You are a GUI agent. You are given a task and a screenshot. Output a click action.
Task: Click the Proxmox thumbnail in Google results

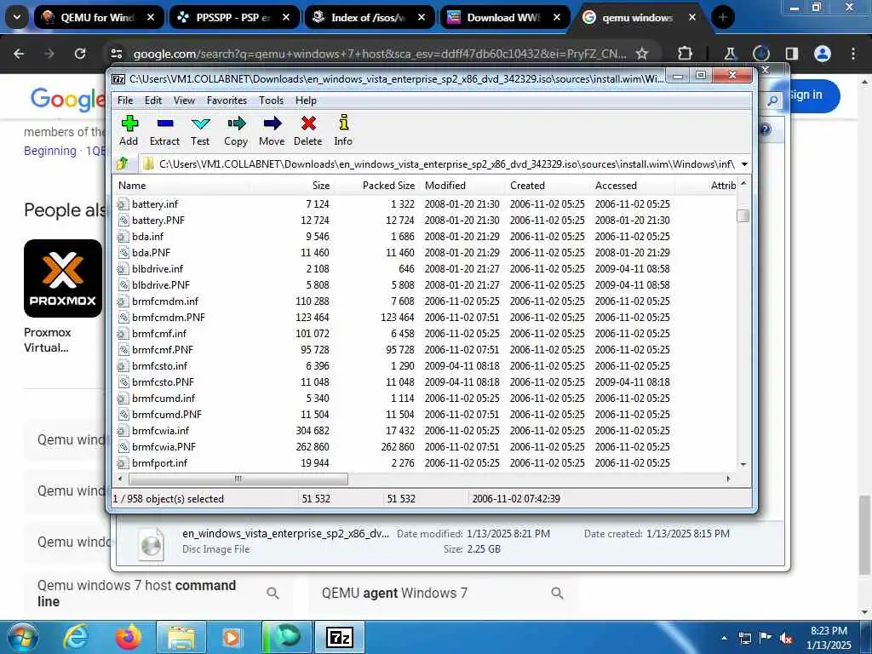(x=63, y=278)
